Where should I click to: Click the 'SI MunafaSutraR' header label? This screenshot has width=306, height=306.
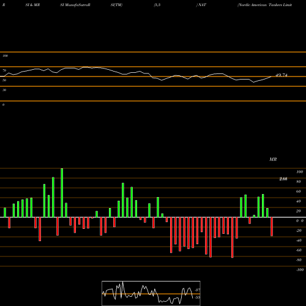coord(75,5)
